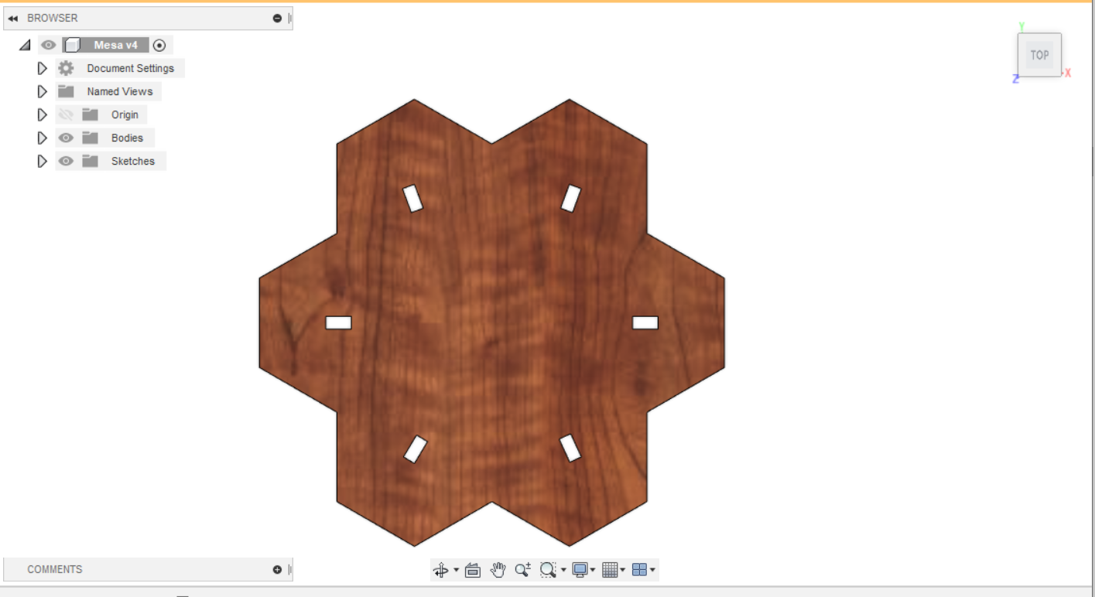Click the Mesa v4 component cube icon

pyautogui.click(x=72, y=45)
